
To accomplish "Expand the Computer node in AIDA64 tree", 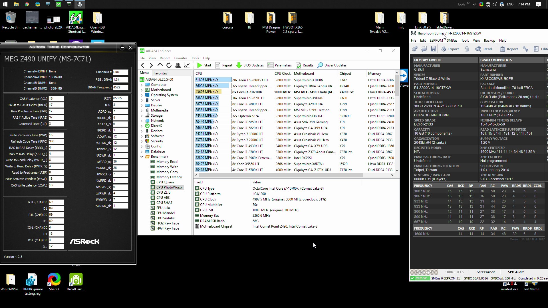I will pos(142,85).
